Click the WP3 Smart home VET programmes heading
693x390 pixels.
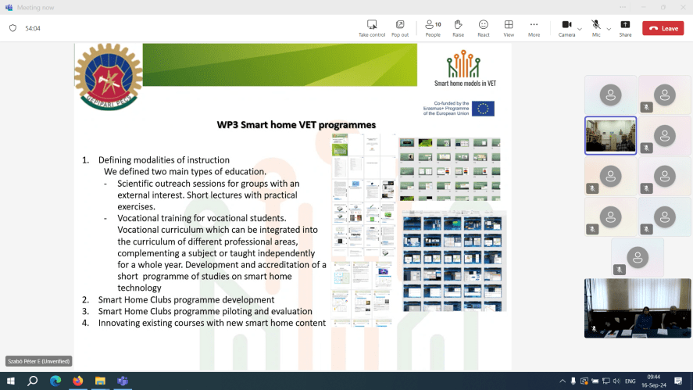tap(296, 125)
